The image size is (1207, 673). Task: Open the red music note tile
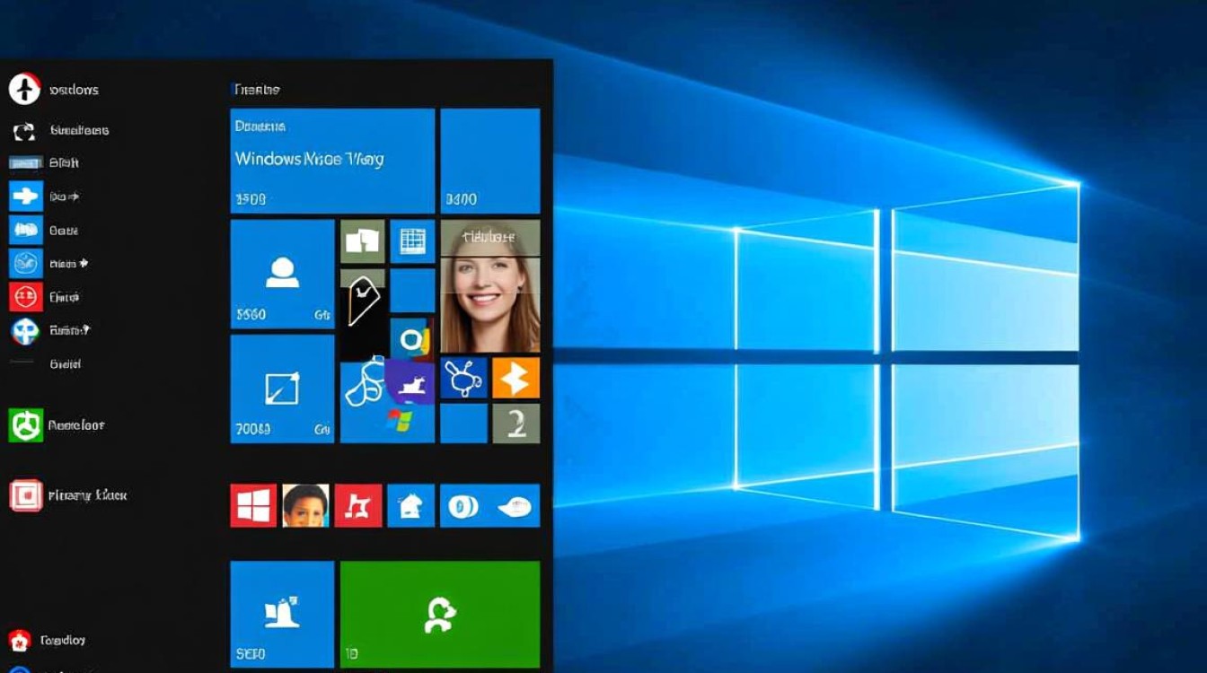357,505
